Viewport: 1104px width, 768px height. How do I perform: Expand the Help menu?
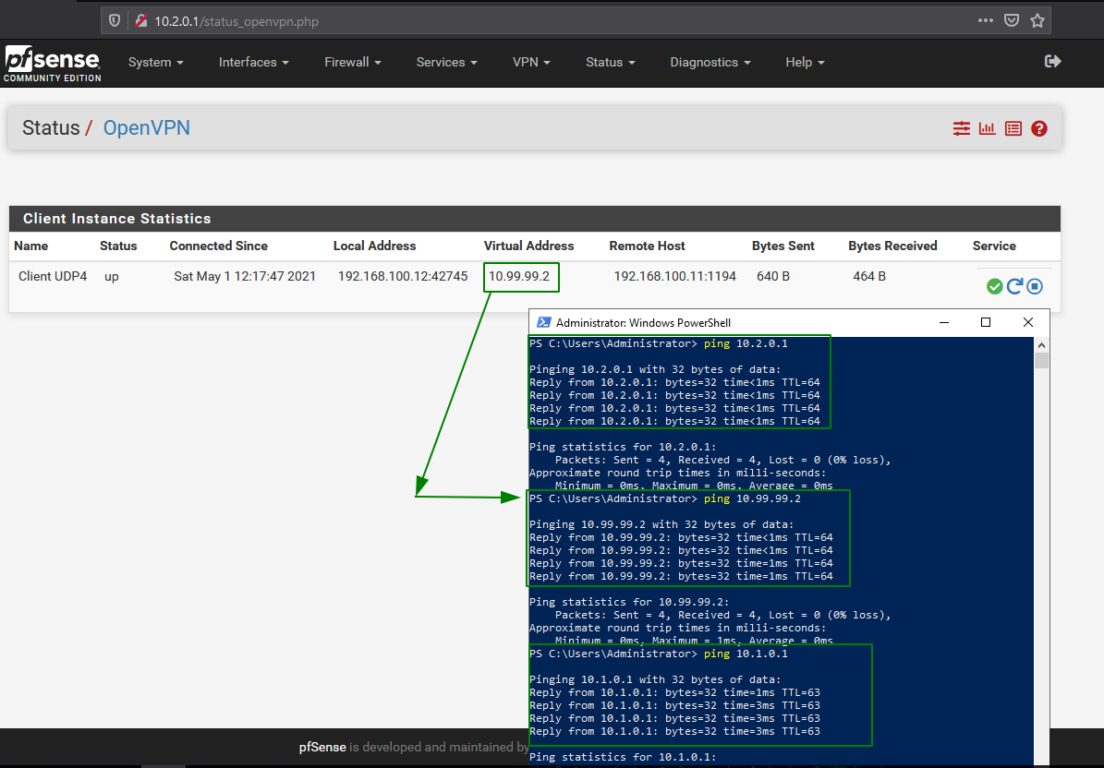tap(805, 63)
